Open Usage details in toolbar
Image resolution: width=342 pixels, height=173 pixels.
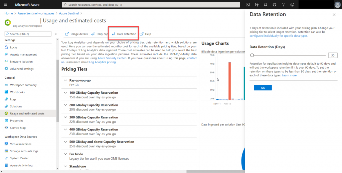[76, 34]
